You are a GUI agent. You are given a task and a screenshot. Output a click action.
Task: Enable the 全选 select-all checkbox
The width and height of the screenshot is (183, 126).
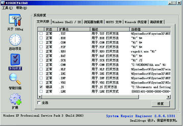pos(39,103)
